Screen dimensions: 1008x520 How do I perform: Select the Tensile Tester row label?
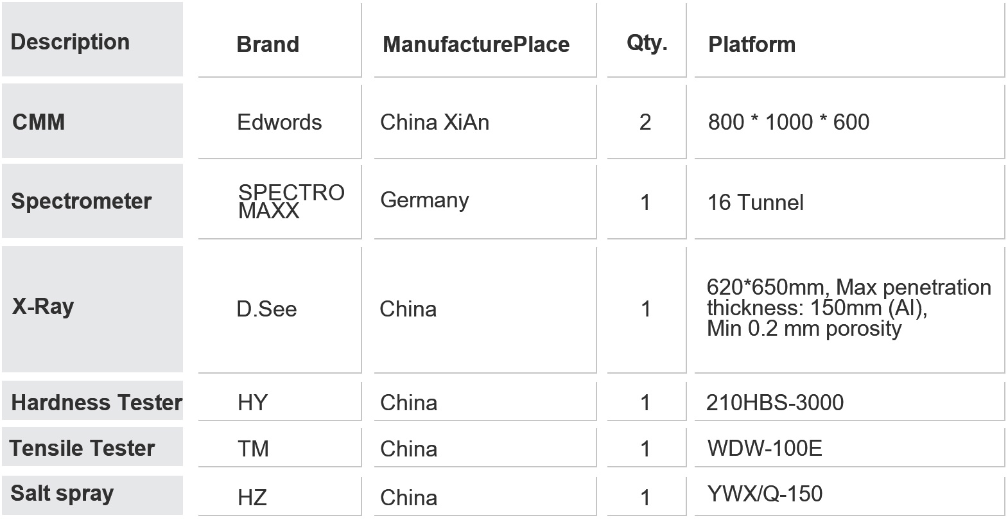coord(82,448)
